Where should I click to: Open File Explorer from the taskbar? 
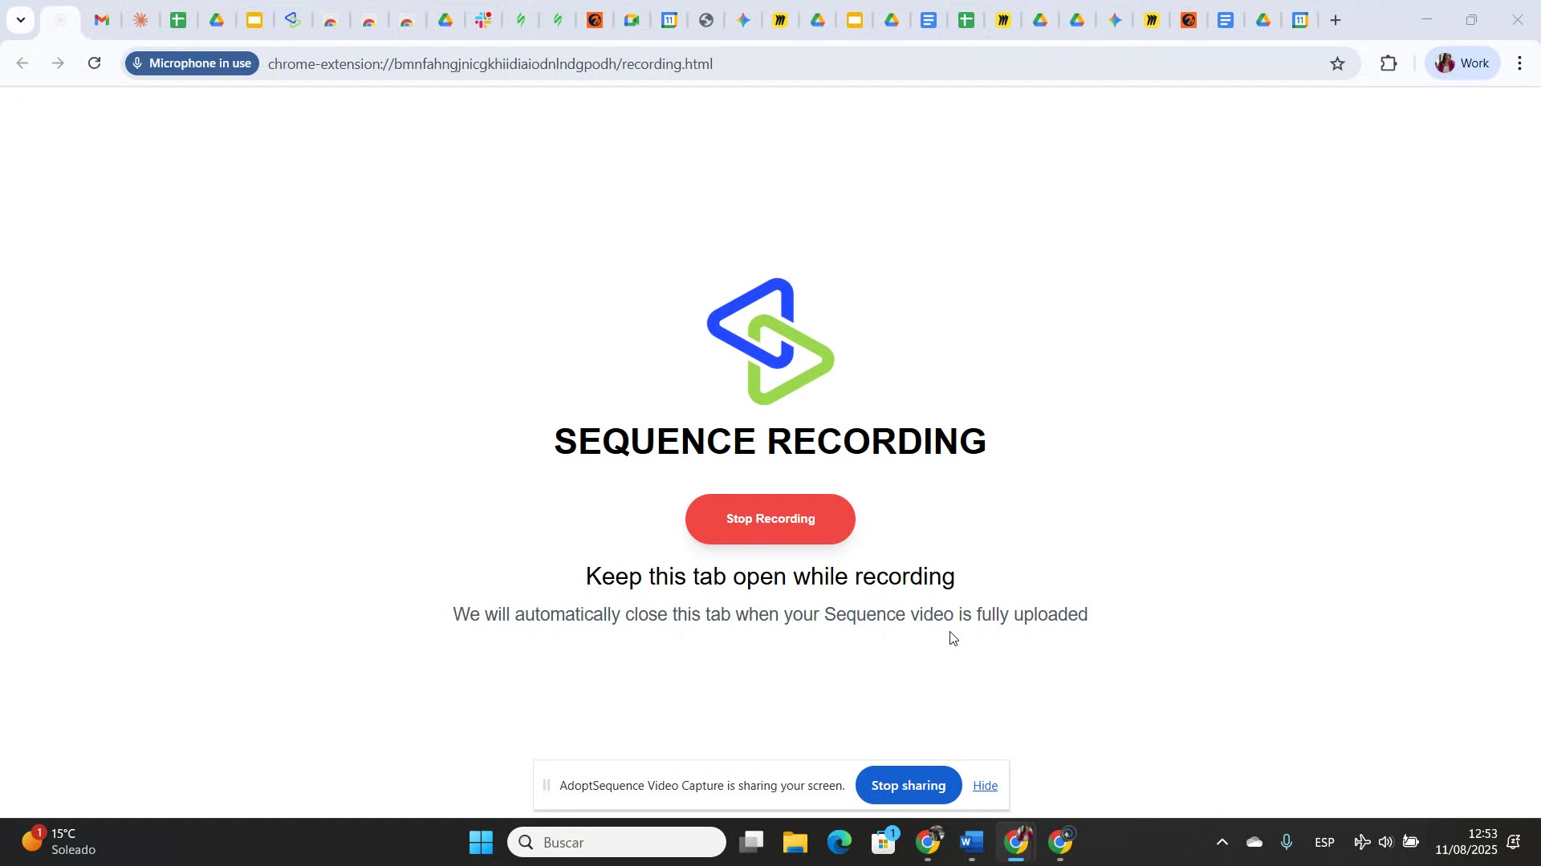[795, 842]
